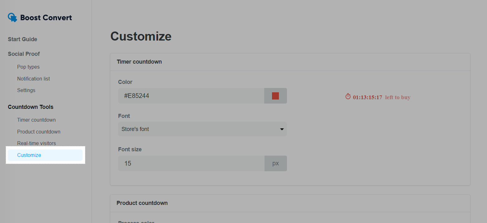Open the red color picker swatch
Screen dimensions: 487x223
pos(275,96)
